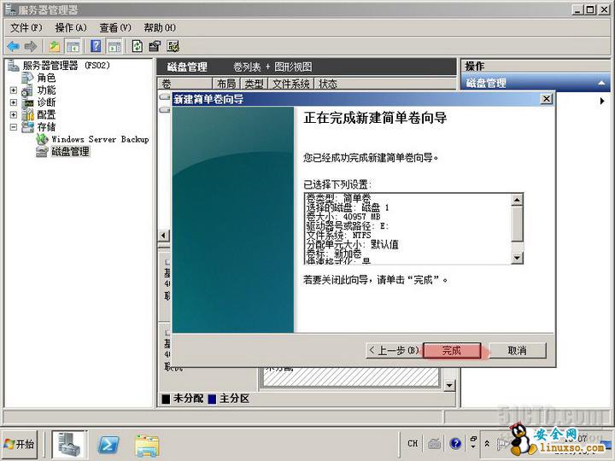Expand the 诊断 tree node

[14, 102]
